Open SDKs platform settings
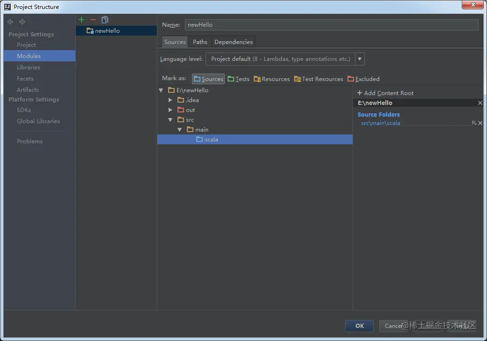The width and height of the screenshot is (487, 341). 23,110
